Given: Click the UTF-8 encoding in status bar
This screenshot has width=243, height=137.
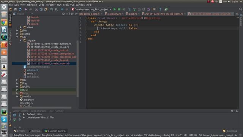Looking at the screenshot, I should (x=193, y=135).
